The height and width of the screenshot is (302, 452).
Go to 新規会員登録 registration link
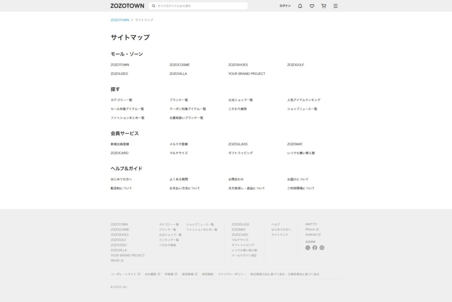tap(120, 144)
